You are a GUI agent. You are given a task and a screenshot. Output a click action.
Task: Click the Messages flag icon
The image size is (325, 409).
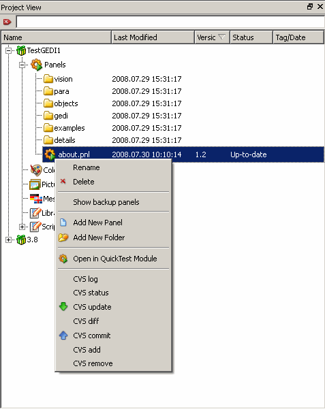36,199
